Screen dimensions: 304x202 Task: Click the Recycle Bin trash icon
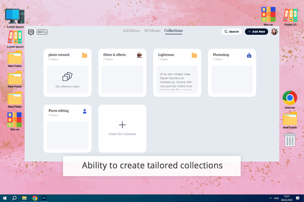coord(290,140)
